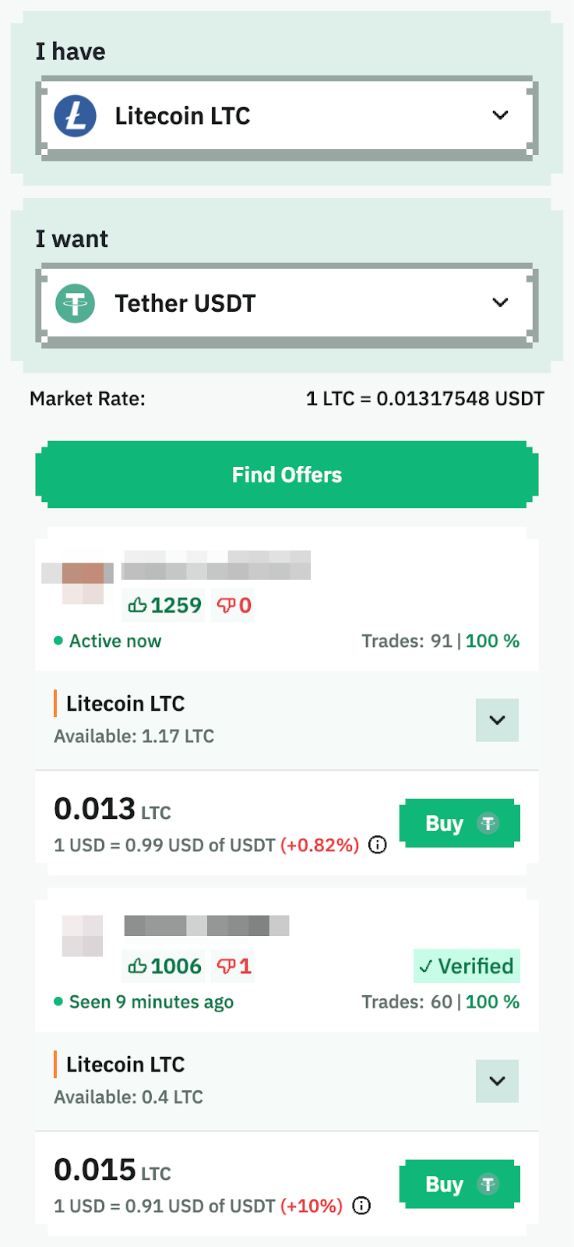Image resolution: width=574 pixels, height=1247 pixels.
Task: Click the second seller's blurred username
Action: coord(206,926)
